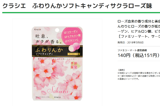Click the 【備考】 notes heading
160x106 pixels.
[x=121, y=70]
